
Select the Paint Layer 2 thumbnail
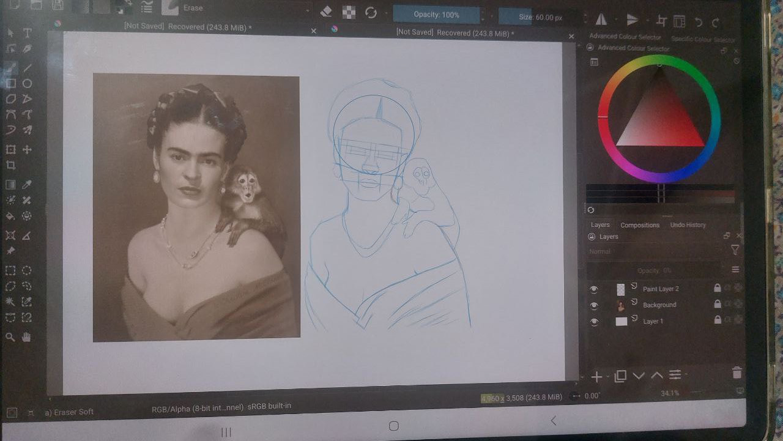pos(621,289)
